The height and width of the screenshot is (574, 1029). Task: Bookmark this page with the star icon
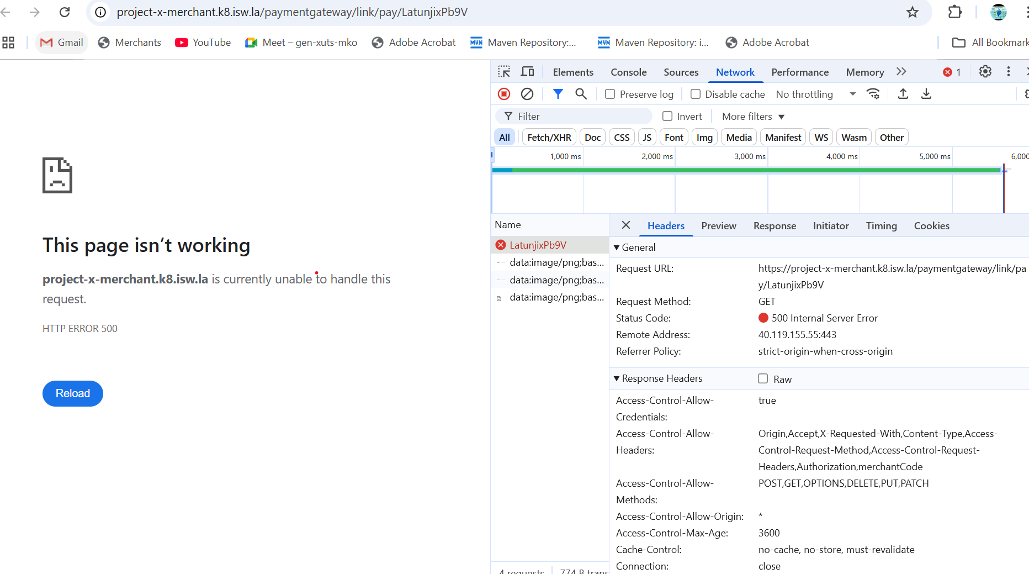point(913,12)
